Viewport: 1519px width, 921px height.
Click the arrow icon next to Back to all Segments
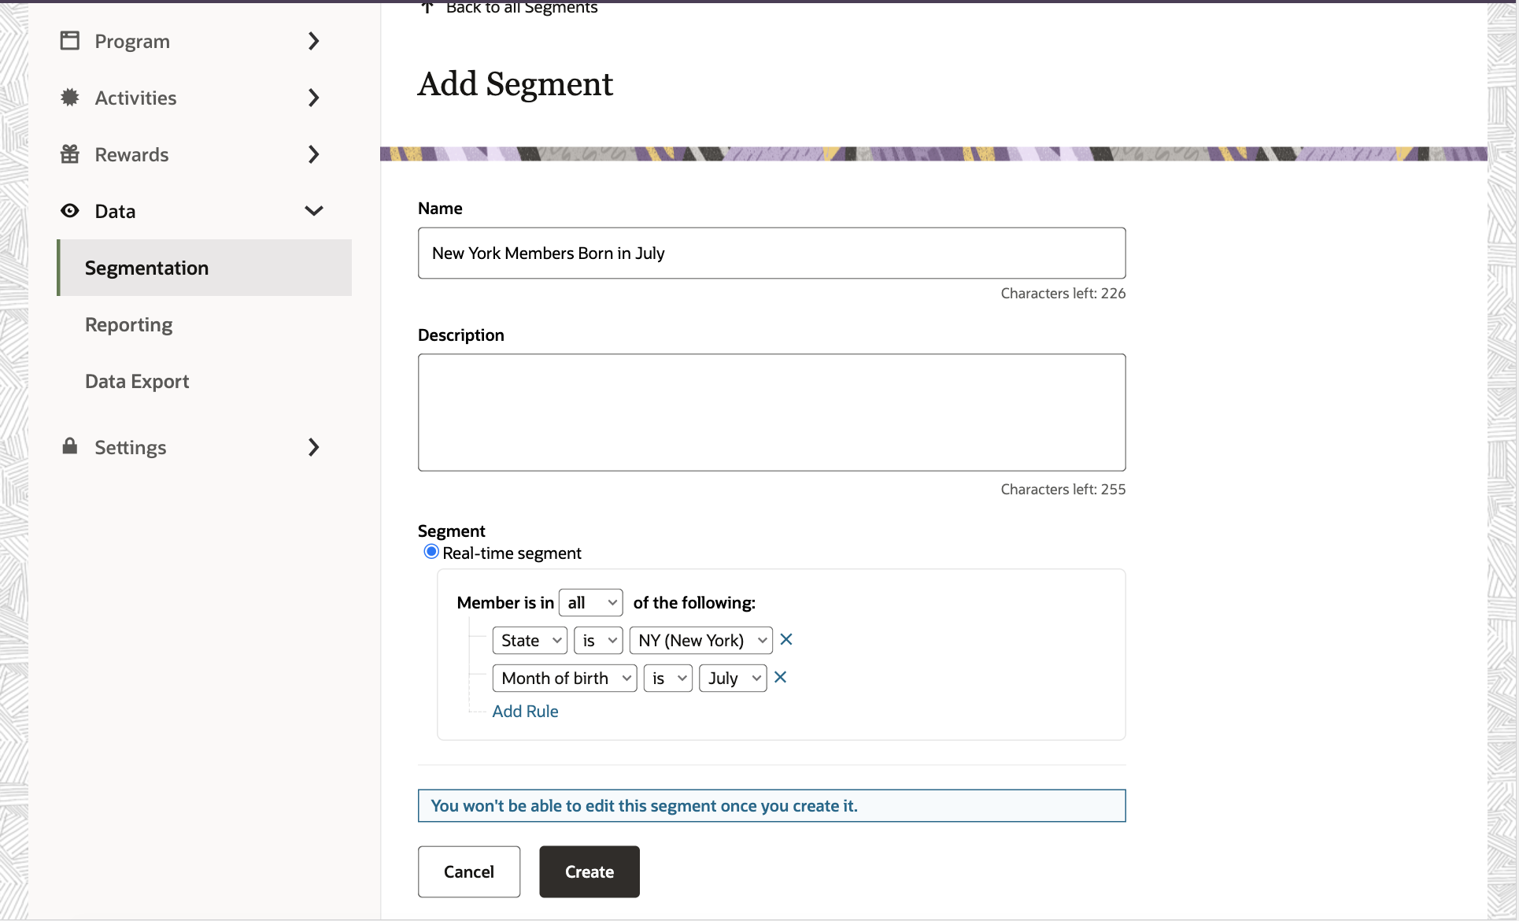pos(427,8)
